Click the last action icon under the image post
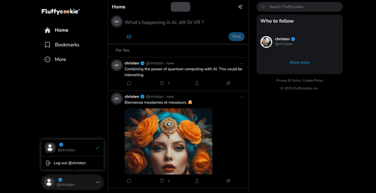This screenshot has height=193, width=376. point(228,181)
